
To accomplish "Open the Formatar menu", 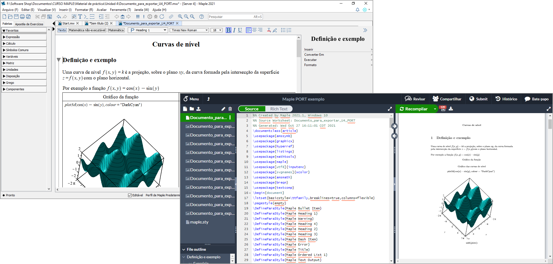I will pyautogui.click(x=84, y=10).
